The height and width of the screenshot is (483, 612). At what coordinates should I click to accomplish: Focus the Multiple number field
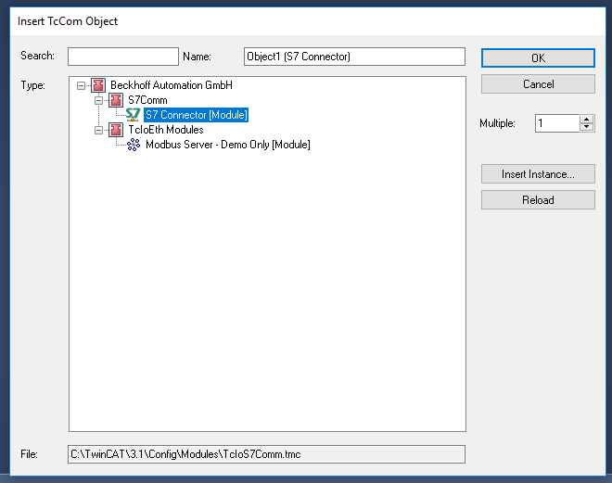(x=557, y=123)
